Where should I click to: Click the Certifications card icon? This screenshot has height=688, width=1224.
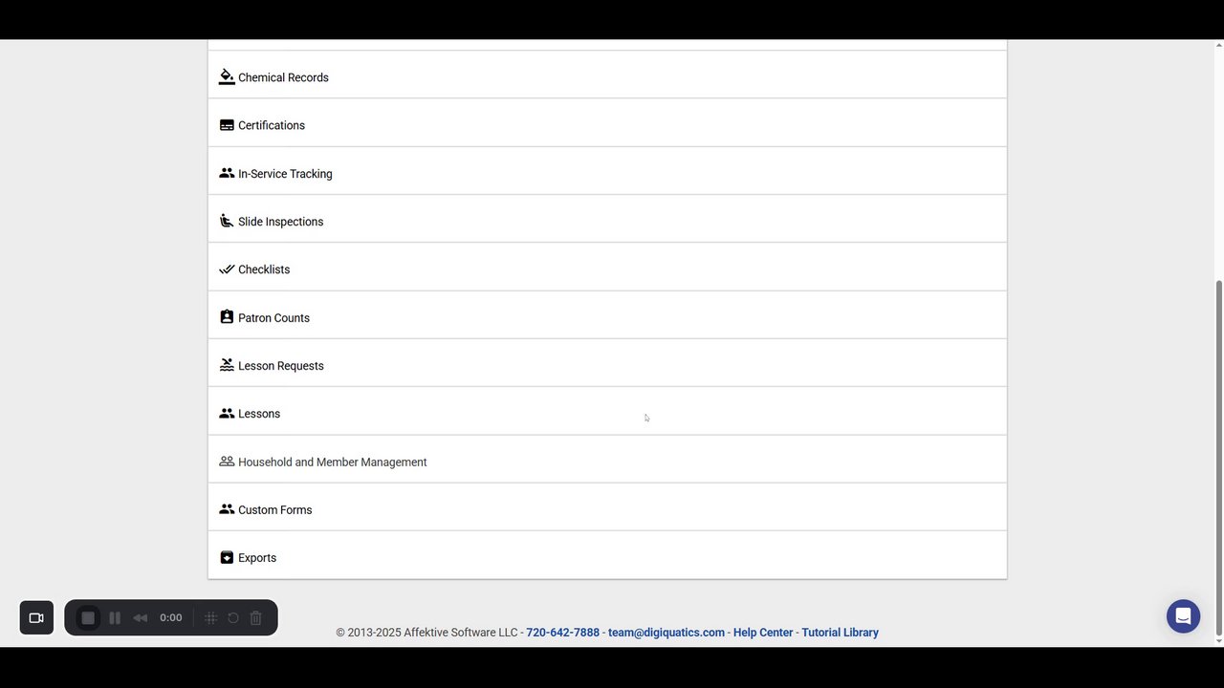click(227, 125)
